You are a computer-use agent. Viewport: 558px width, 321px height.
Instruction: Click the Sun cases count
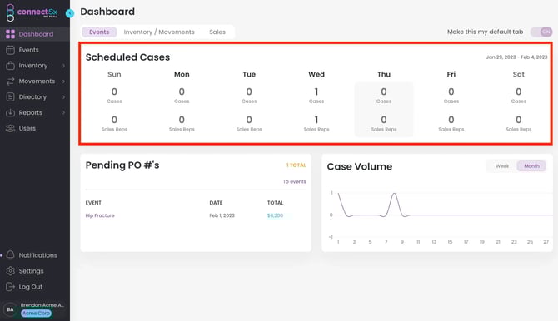114,91
